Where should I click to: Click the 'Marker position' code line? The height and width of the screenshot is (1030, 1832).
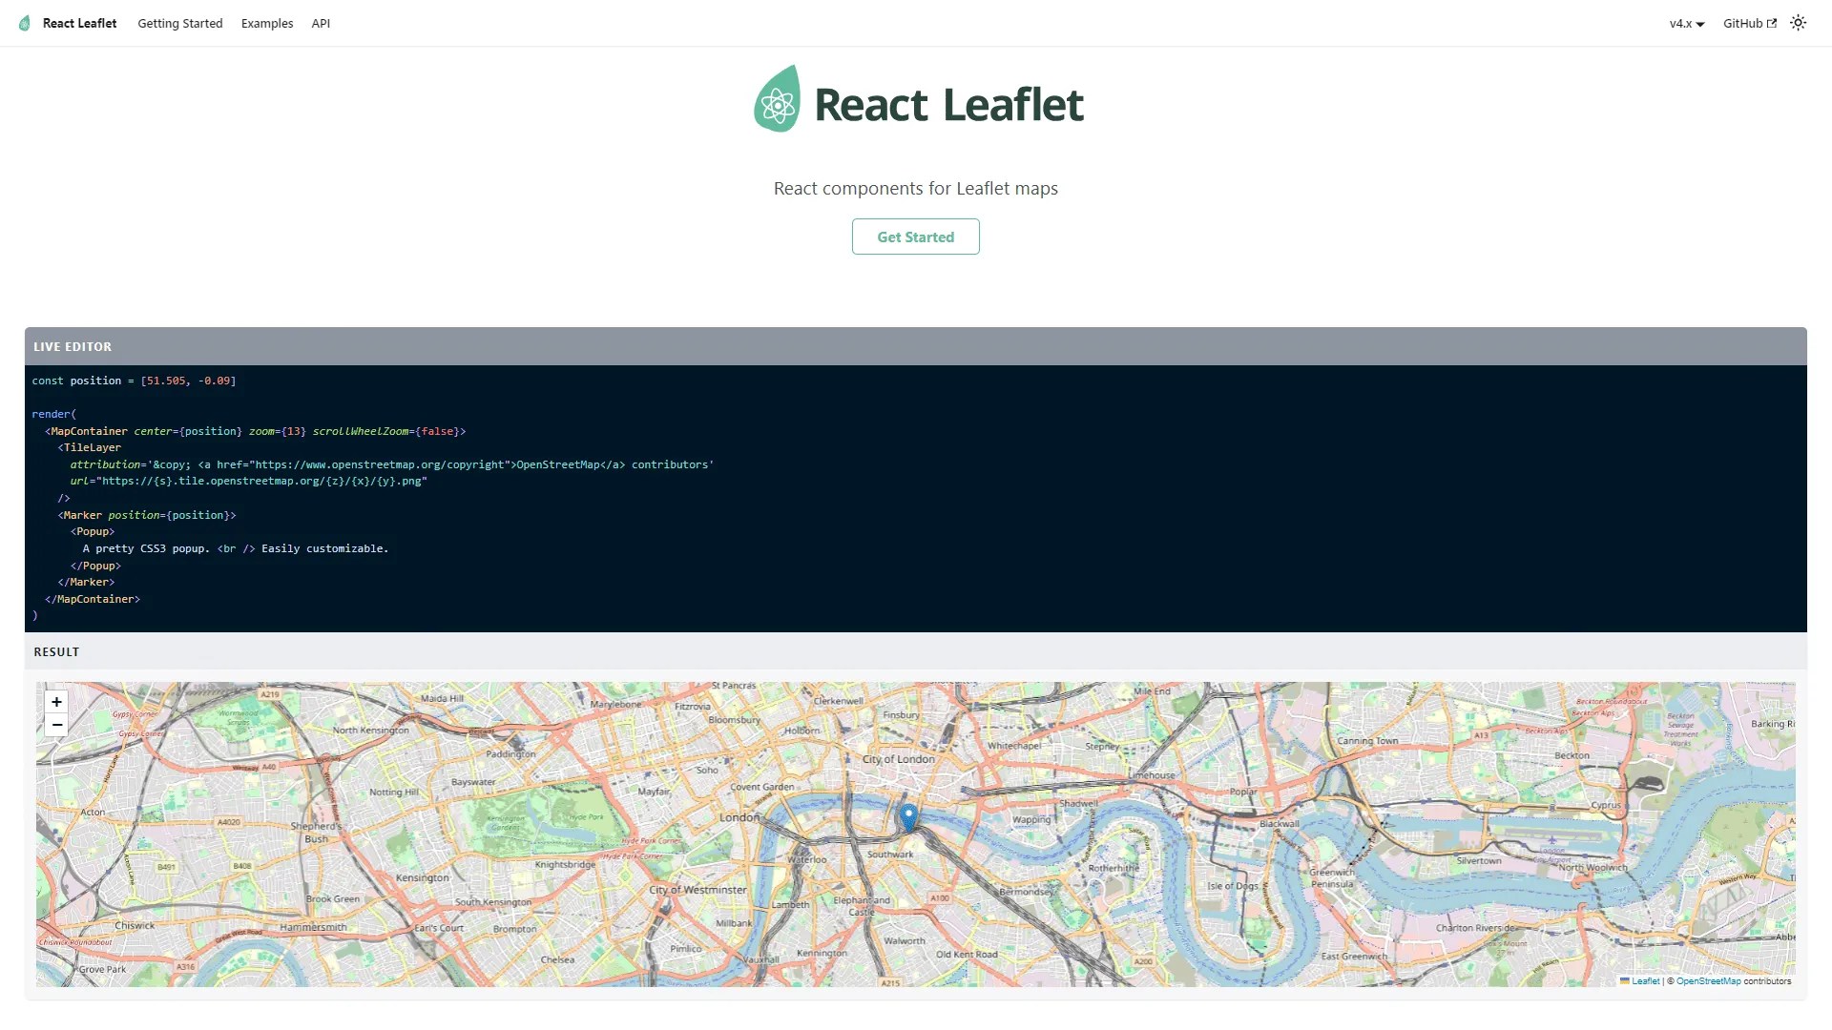click(147, 515)
